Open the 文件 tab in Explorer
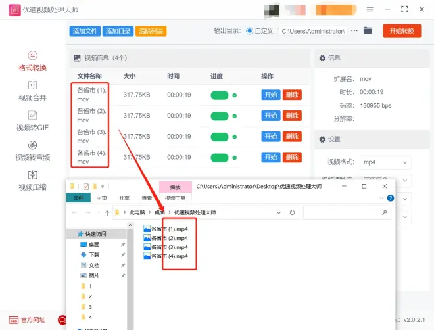Viewport: 434px width, 330px height. 78,198
